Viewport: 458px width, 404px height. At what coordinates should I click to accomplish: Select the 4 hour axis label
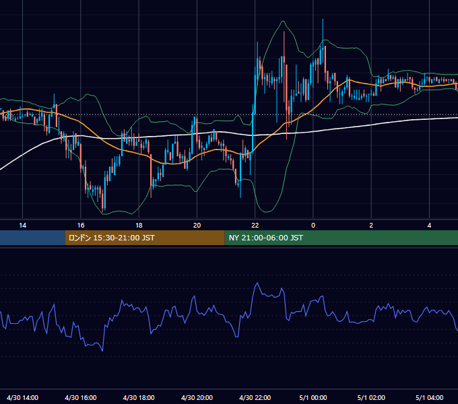coord(429,226)
